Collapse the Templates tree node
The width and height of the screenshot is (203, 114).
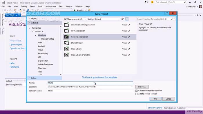click(30, 28)
